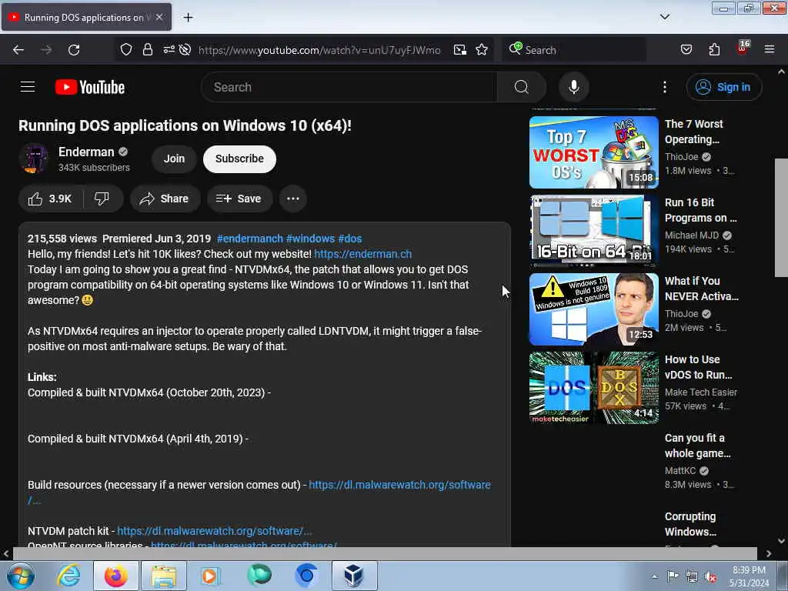Open Top 7 Worst OS's thumbnail
Viewport: 788px width, 591px height.
click(593, 152)
